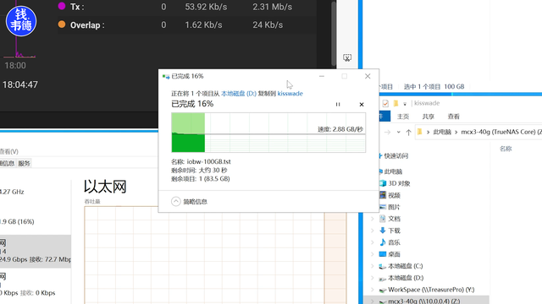Click the 文档 folder icon
The height and width of the screenshot is (304, 542).
(383, 219)
